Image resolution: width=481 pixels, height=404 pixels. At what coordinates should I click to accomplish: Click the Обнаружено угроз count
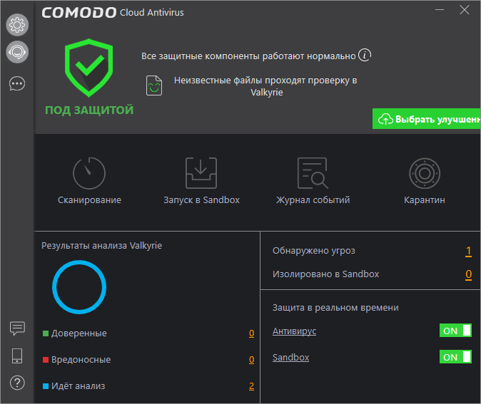[469, 251]
